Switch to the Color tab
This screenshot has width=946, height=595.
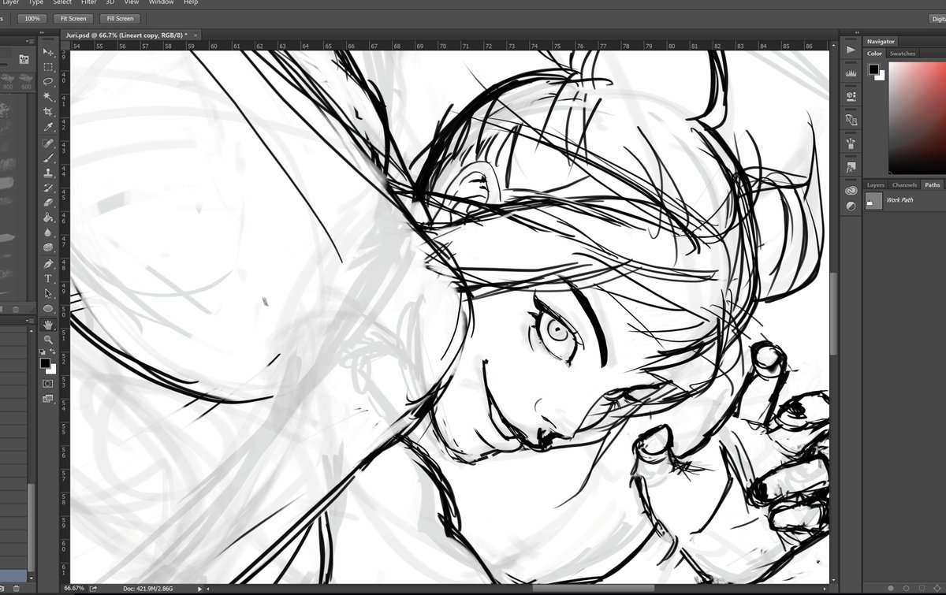point(875,54)
